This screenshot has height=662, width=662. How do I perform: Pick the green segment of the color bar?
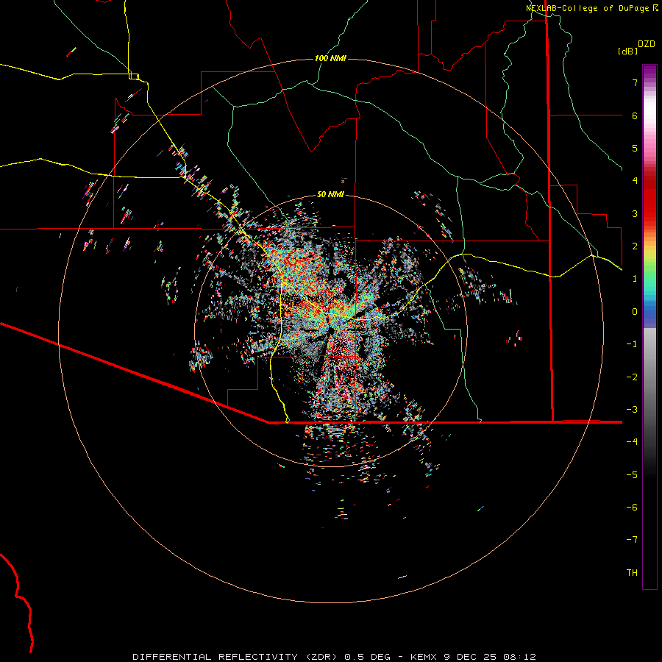pyautogui.click(x=649, y=270)
